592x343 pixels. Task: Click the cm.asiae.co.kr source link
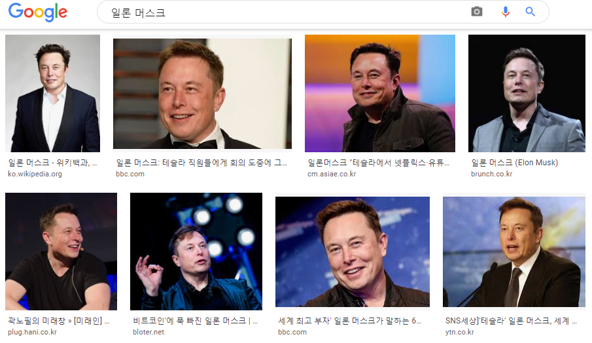tap(332, 174)
